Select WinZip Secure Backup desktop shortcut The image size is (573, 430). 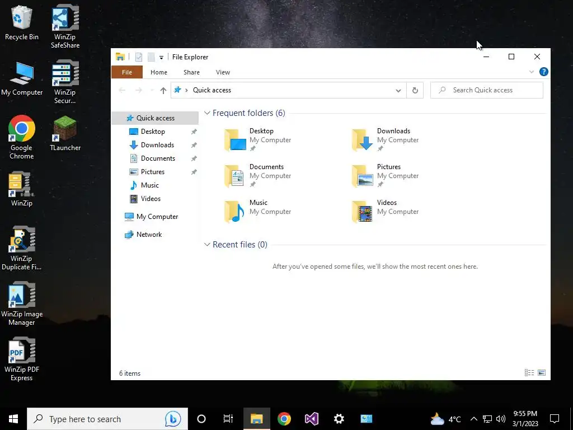coord(65,82)
